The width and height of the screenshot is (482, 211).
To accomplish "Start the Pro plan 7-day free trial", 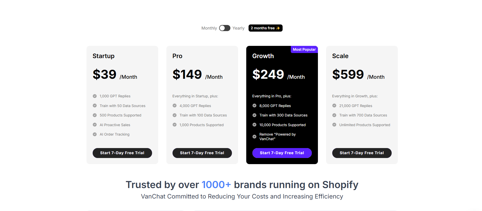I will [202, 153].
